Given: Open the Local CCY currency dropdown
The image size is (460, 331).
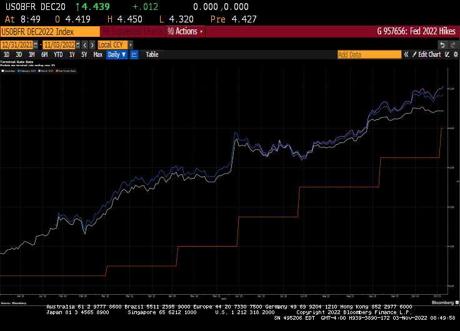Looking at the screenshot, I should click(114, 44).
